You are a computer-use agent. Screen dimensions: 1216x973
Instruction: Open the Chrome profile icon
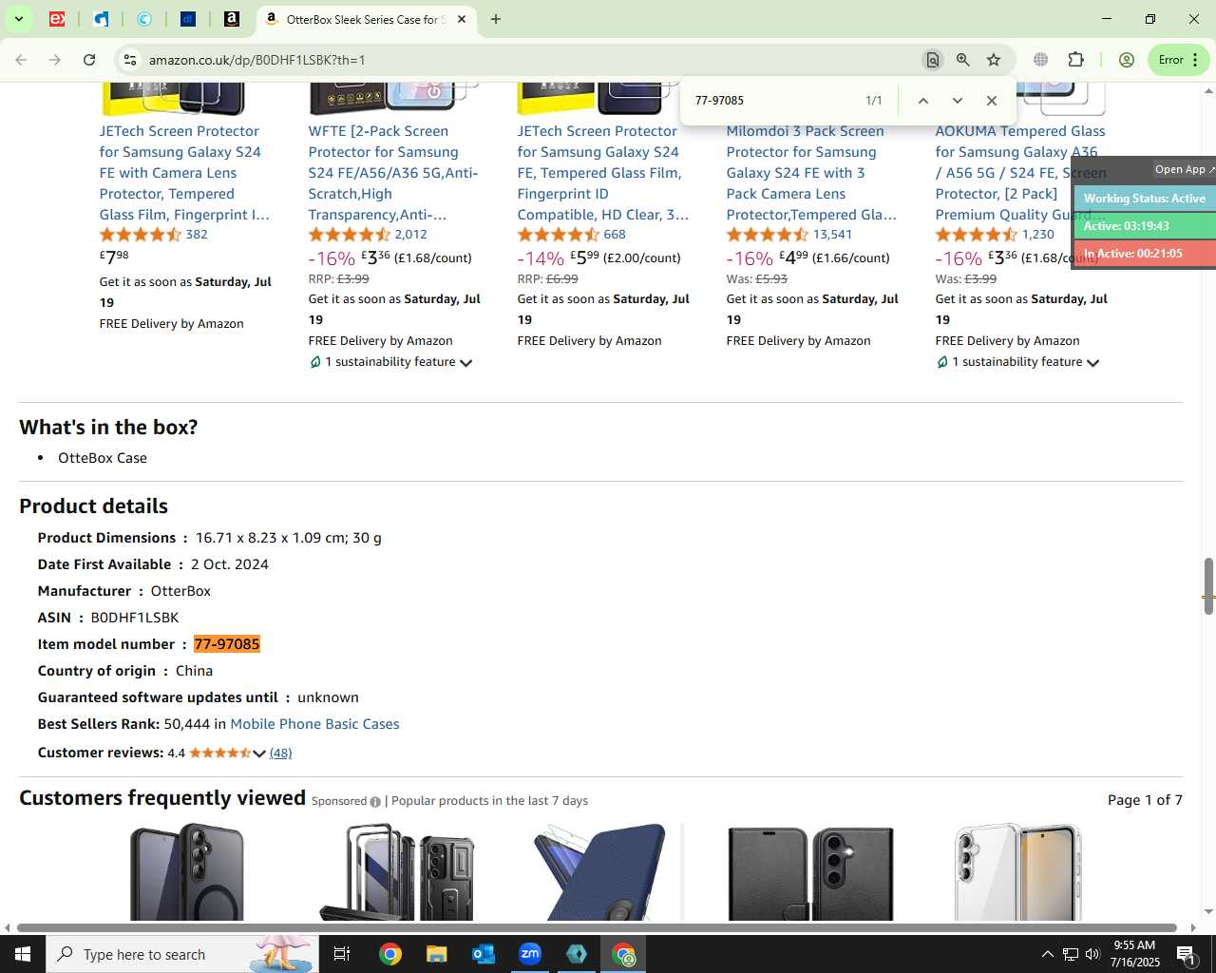click(x=1127, y=60)
